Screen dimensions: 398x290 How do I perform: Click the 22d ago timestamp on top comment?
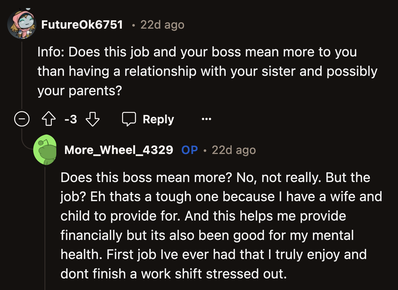(162, 24)
